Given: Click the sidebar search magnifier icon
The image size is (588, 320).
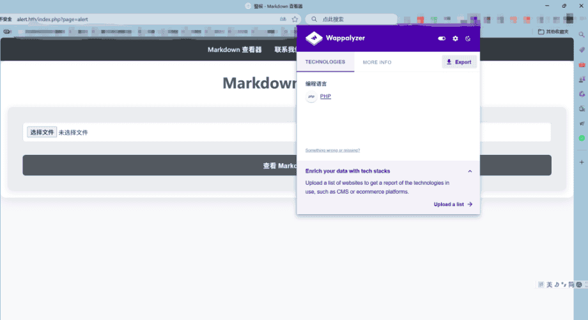Looking at the screenshot, I should (582, 34).
